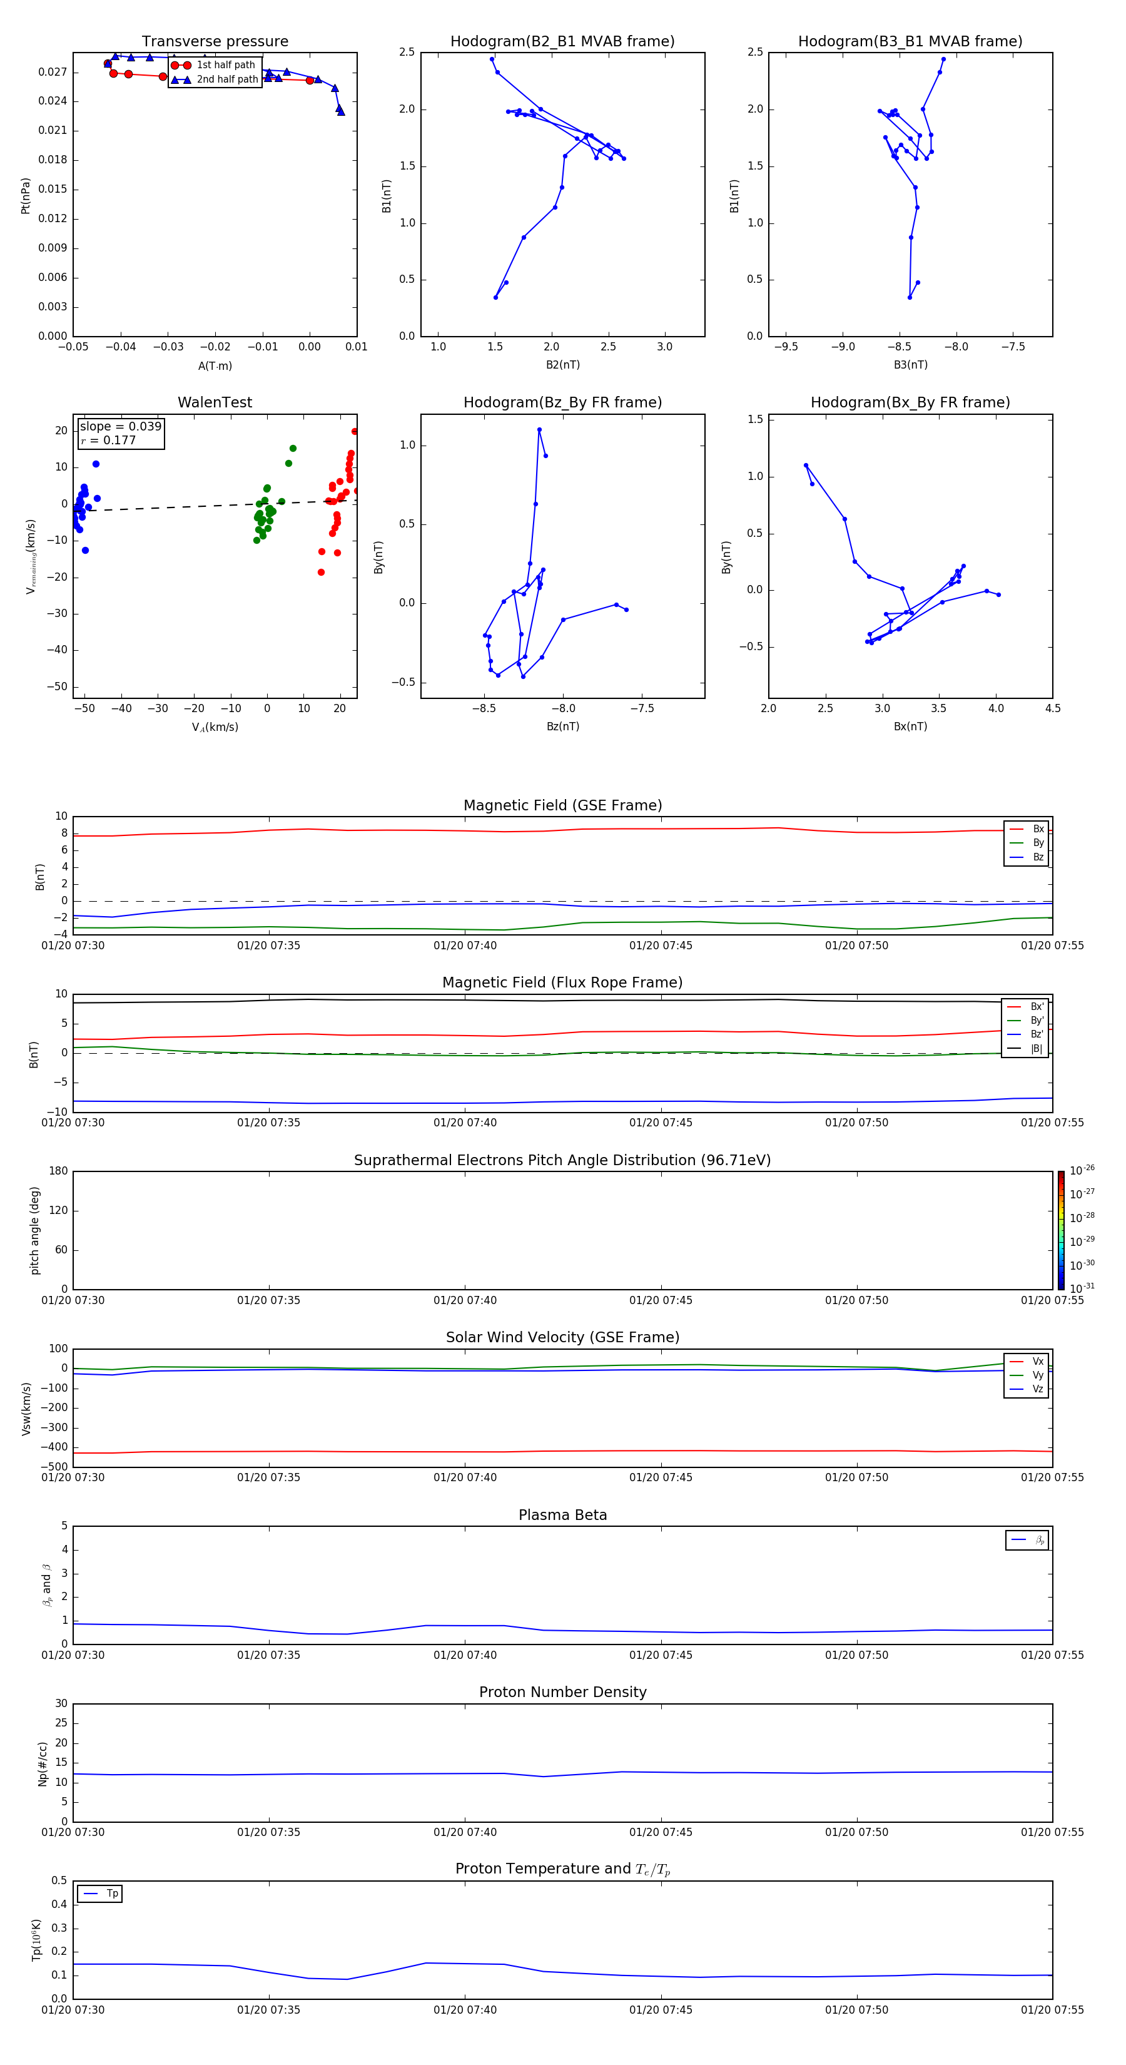Click the By legend entry in GSE panel
This screenshot has width=1126, height=2065.
[x=1027, y=844]
